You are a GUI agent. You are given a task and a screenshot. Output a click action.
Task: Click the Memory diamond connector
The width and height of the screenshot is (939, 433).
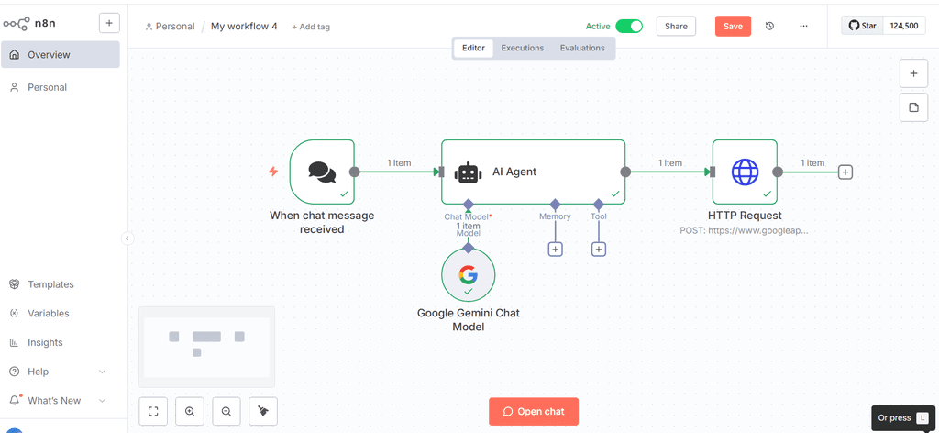[x=555, y=205]
